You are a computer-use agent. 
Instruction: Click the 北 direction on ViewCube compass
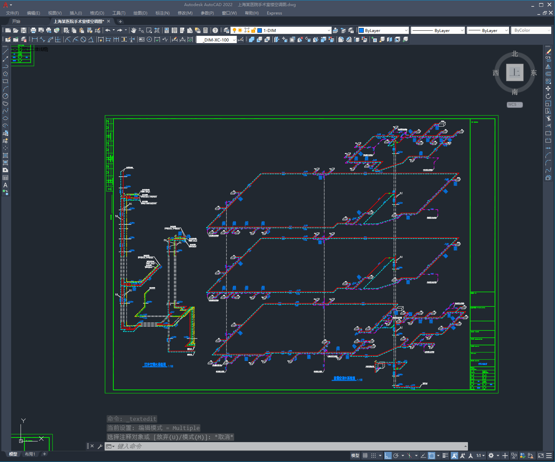click(x=515, y=54)
